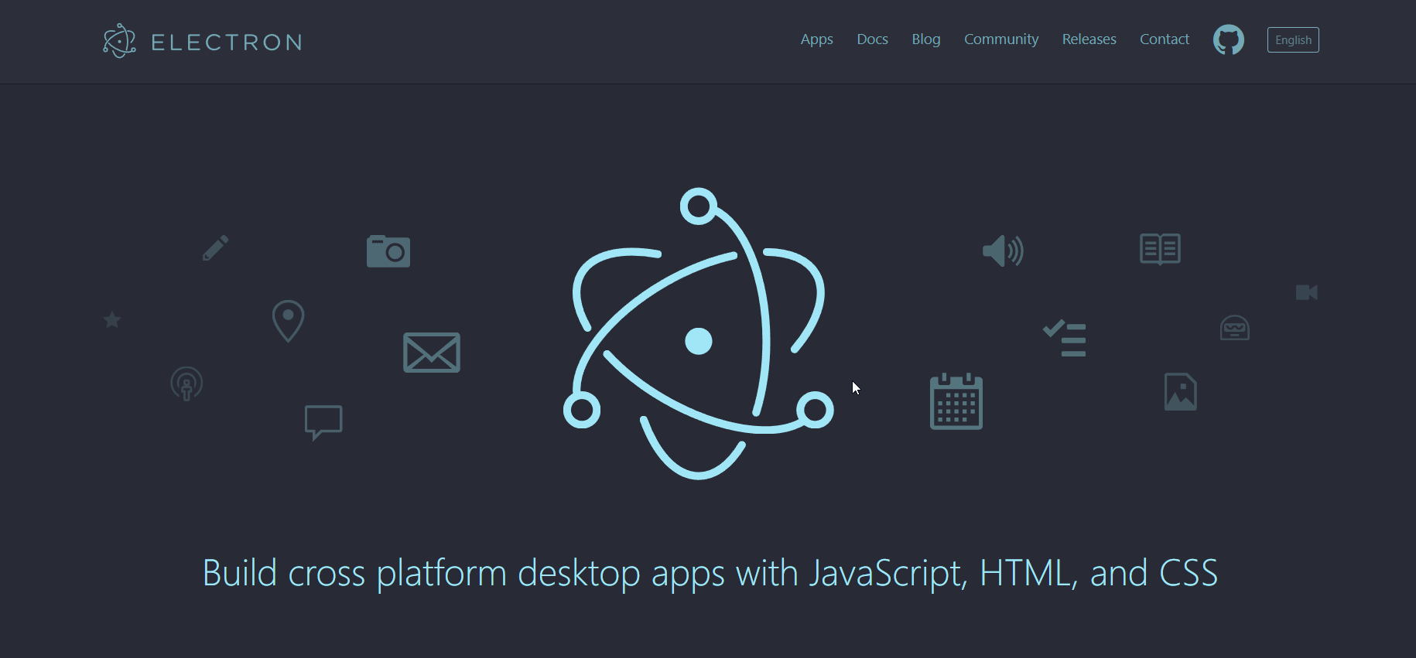View the Releases page
This screenshot has width=1416, height=658.
click(1089, 39)
